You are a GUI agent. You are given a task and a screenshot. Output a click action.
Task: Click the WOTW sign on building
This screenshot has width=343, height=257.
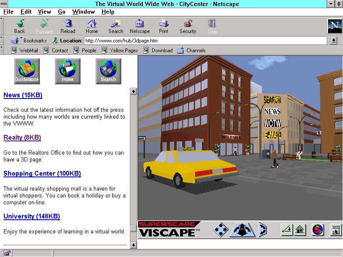(272, 123)
